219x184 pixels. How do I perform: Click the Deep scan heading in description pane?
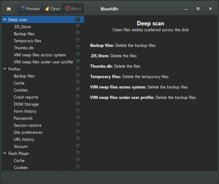pos(151,24)
